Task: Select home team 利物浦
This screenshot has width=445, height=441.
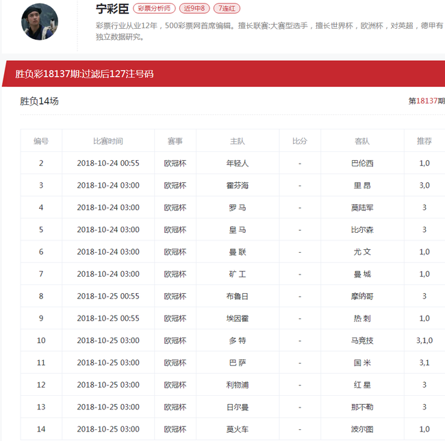Action: 238,385
